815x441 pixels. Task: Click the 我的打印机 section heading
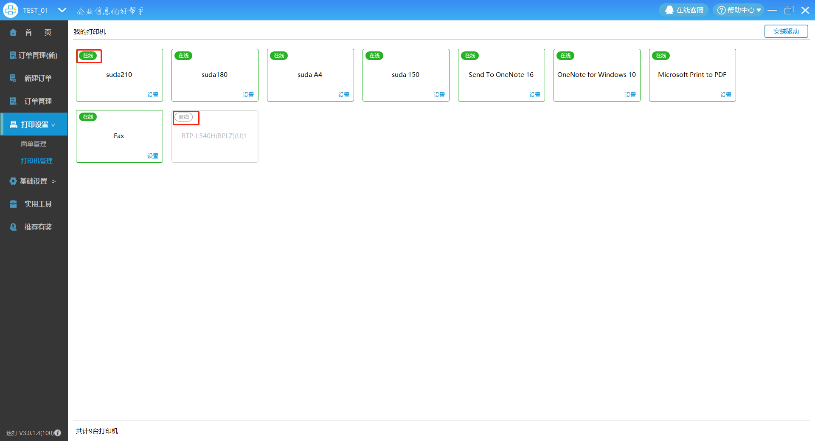coord(90,32)
